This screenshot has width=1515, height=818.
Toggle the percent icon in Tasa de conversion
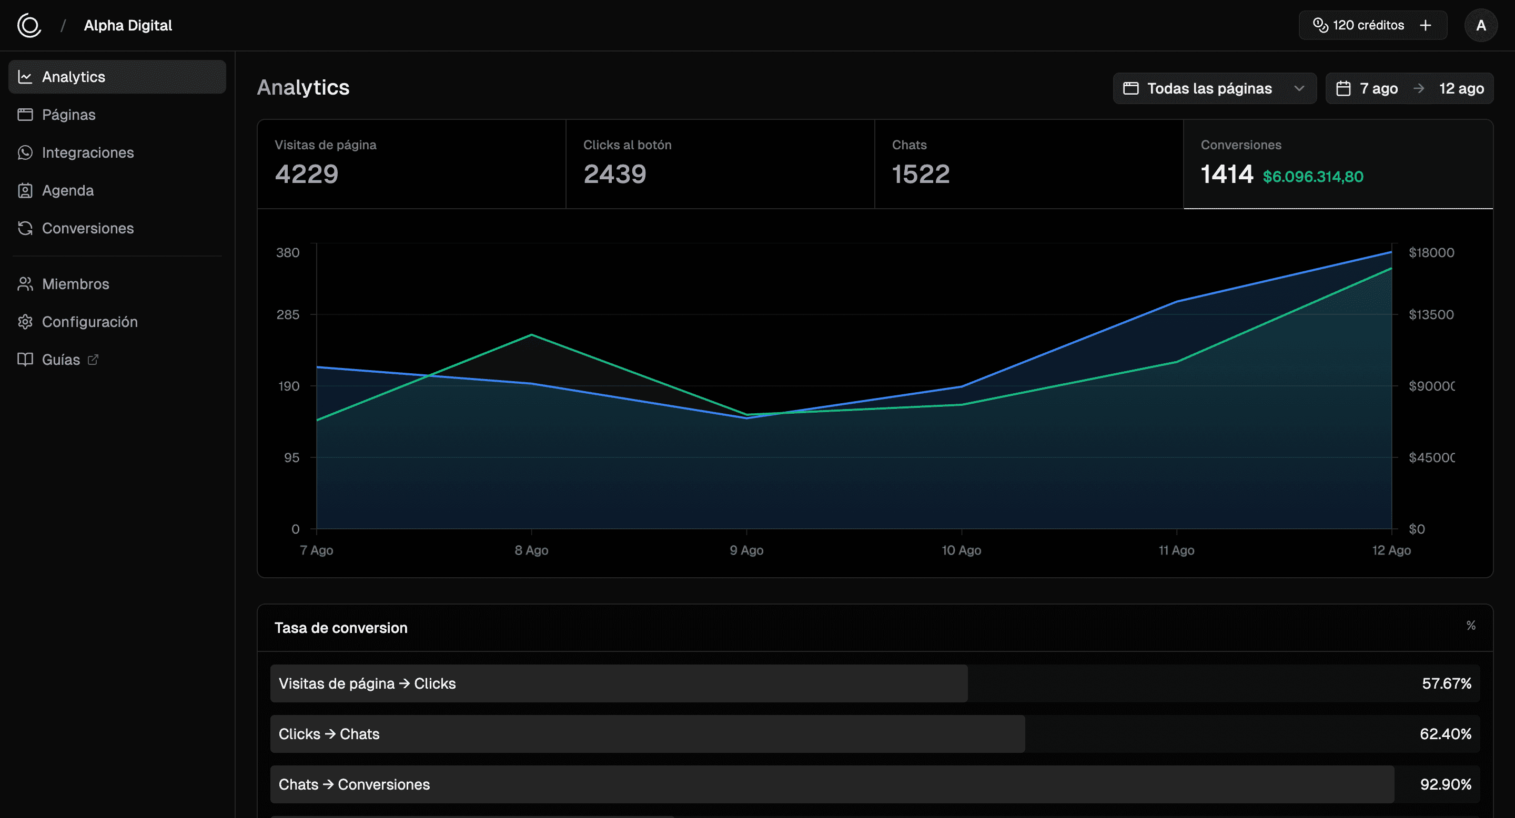1470,626
